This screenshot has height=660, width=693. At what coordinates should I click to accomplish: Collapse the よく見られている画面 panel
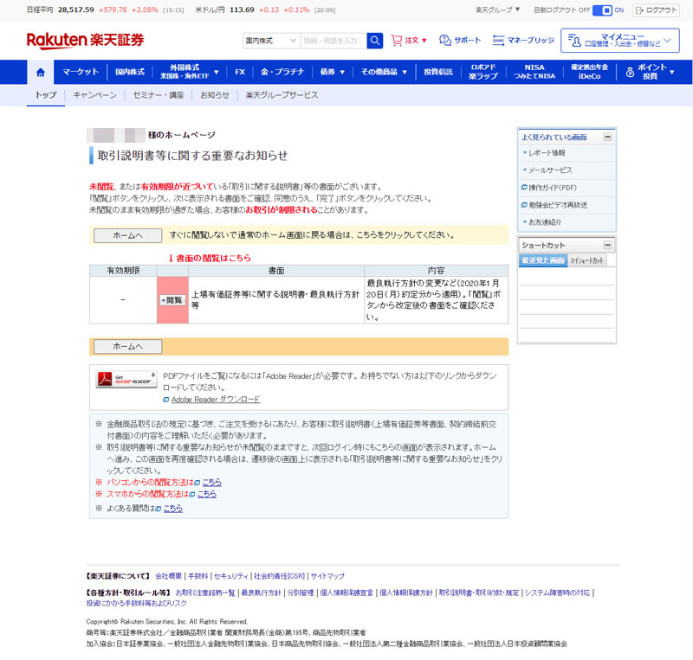pyautogui.click(x=608, y=138)
